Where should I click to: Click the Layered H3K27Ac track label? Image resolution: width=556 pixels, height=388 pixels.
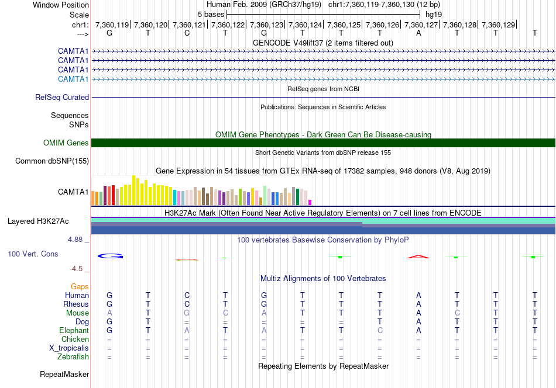pos(38,221)
